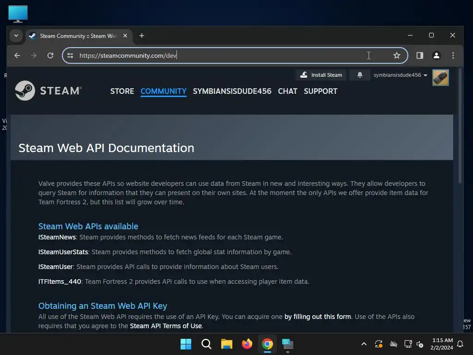Click the ISteamUserStats API link

(x=63, y=252)
